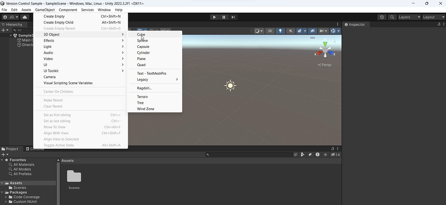Select All Materials under Favorites

tap(24, 165)
